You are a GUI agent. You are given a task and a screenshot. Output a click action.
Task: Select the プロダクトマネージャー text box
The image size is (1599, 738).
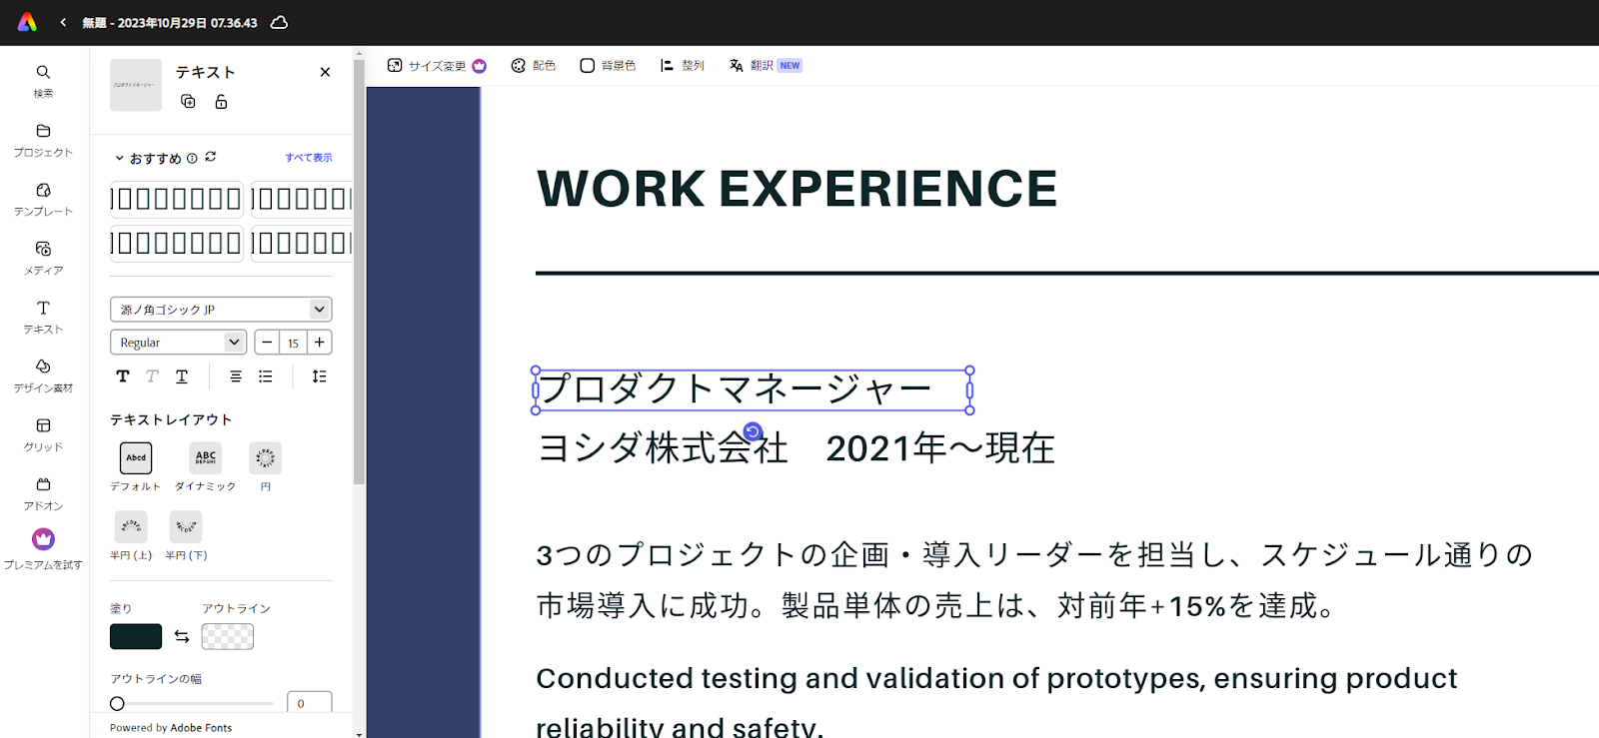click(753, 389)
